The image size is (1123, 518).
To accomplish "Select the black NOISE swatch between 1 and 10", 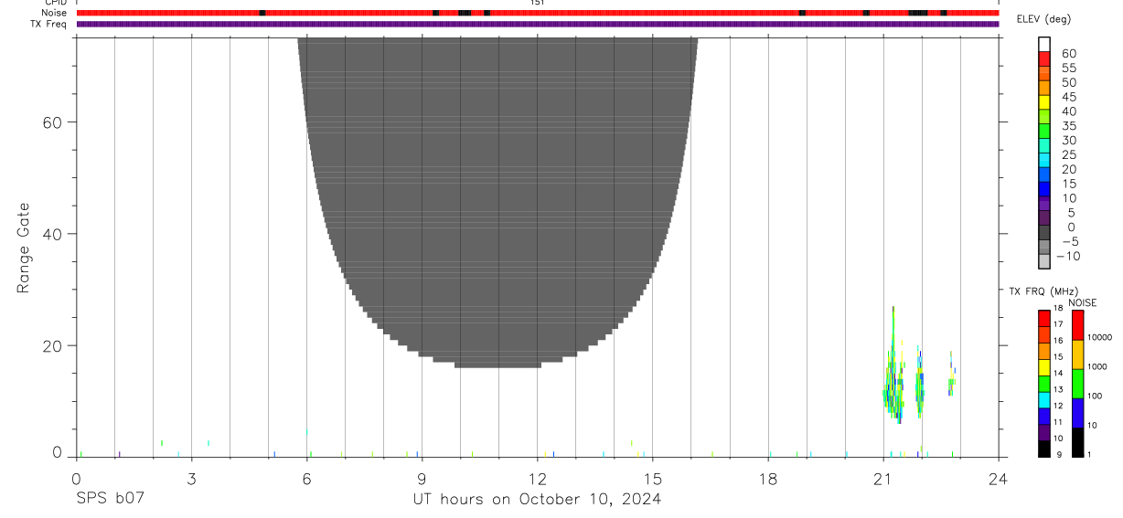I will point(1078,442).
